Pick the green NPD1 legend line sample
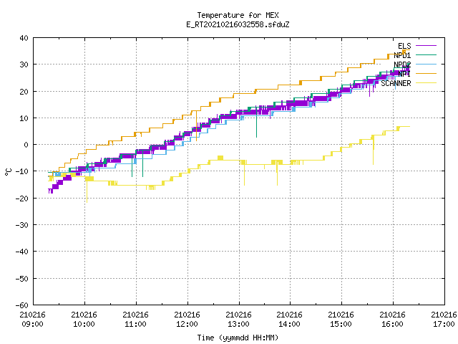The image size is (458, 344). click(426, 54)
